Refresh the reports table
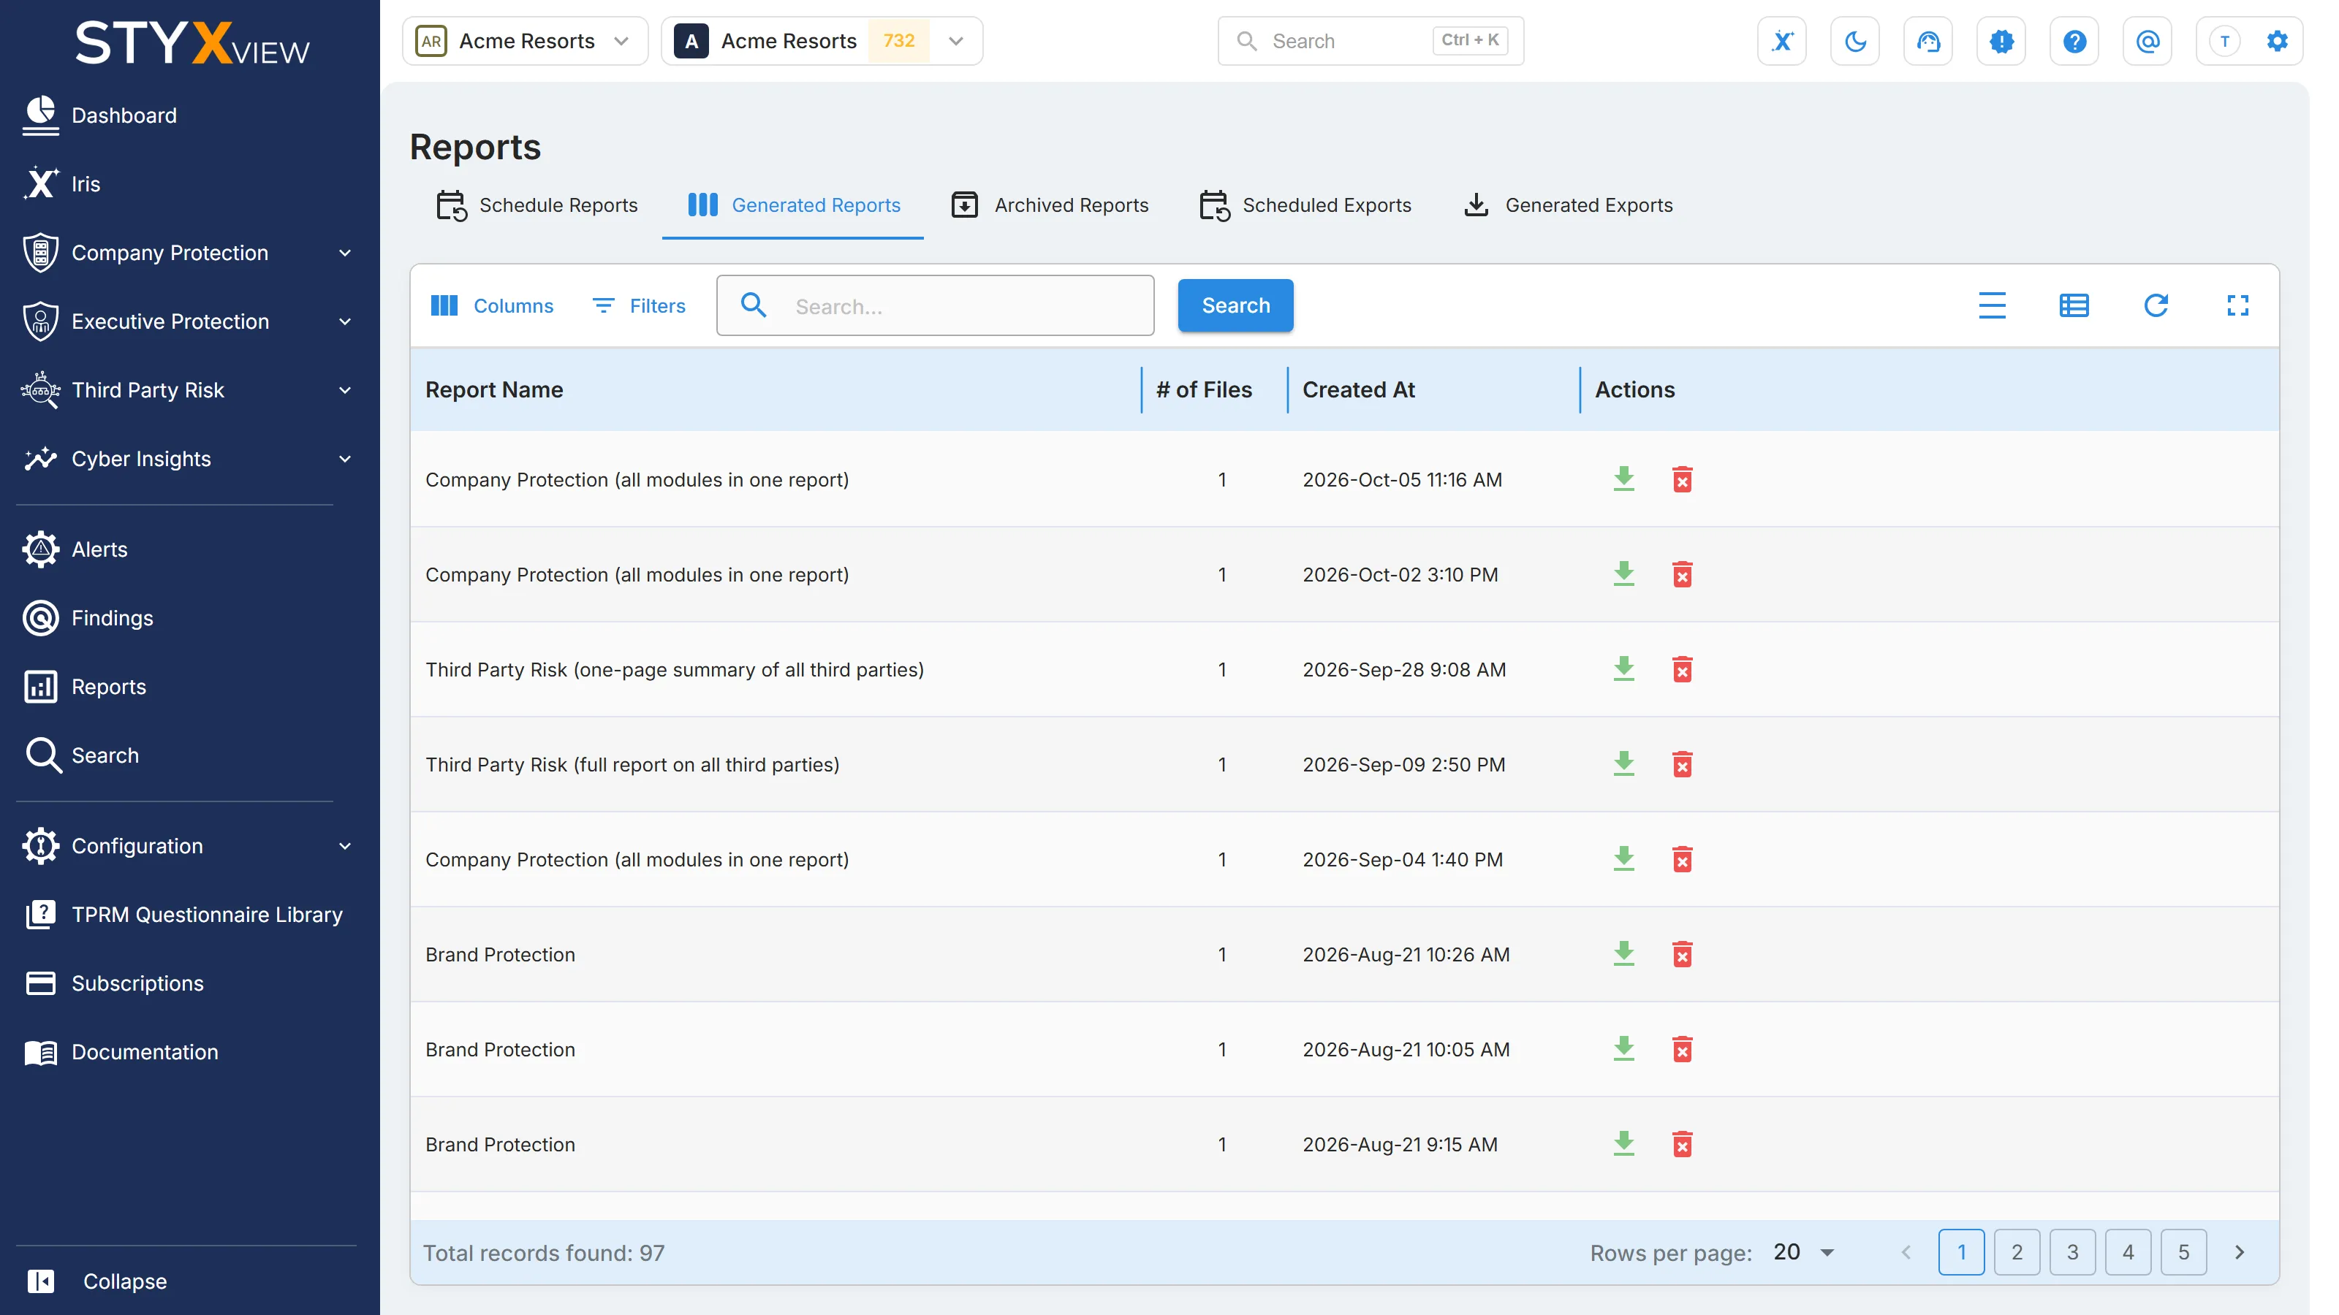Viewport: 2339px width, 1315px height. [x=2156, y=306]
